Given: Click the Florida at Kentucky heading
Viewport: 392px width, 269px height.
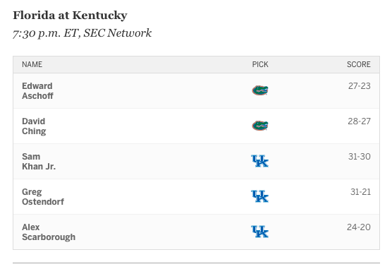Looking at the screenshot, I should 71,16.
